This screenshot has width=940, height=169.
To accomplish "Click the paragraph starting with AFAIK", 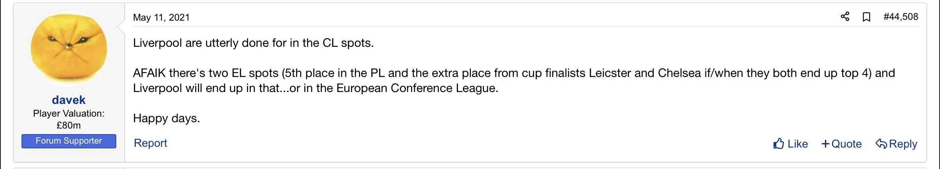I will 514,73.
